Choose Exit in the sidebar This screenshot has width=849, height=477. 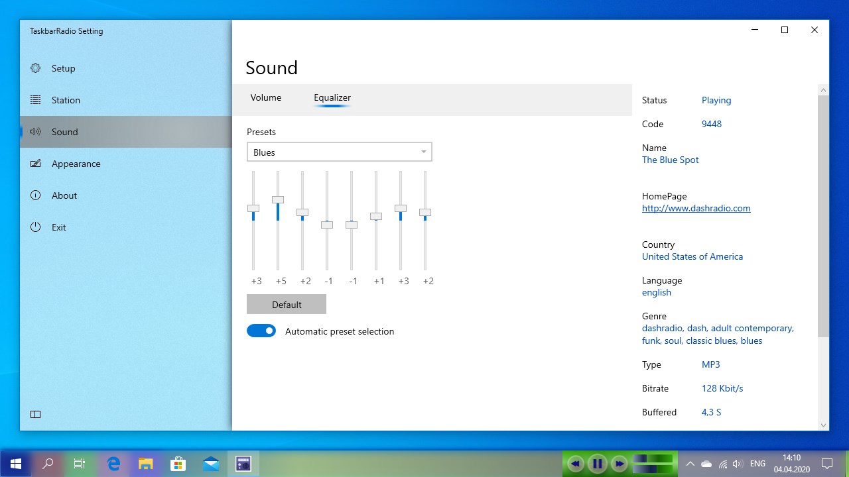point(126,227)
